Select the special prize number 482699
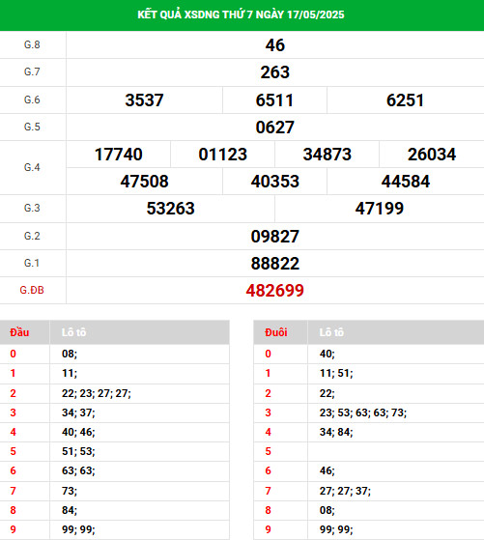 tap(275, 291)
